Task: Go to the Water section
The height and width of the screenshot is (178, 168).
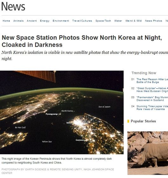Action: coord(118,21)
